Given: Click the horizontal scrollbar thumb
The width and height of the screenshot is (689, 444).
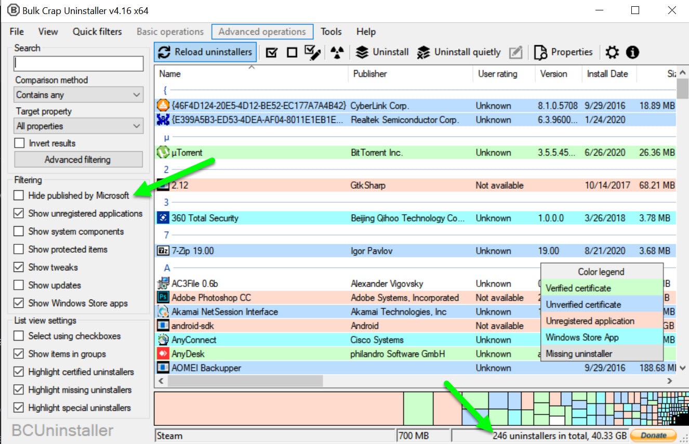Looking at the screenshot, I should click(x=245, y=381).
